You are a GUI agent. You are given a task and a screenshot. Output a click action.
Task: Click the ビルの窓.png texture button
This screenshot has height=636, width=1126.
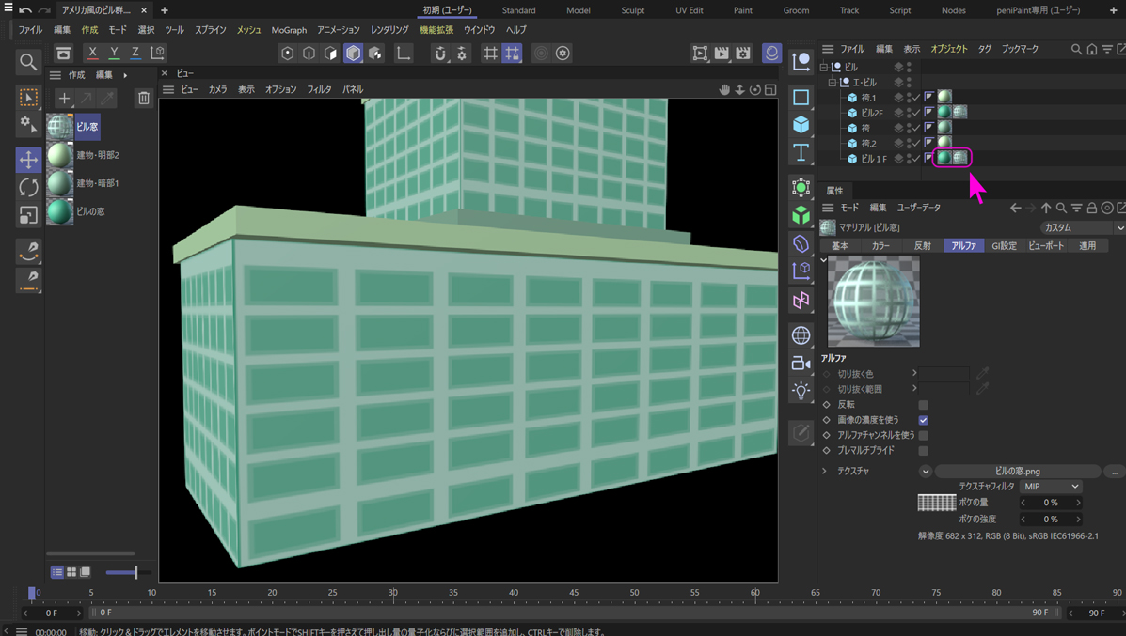click(x=1017, y=471)
